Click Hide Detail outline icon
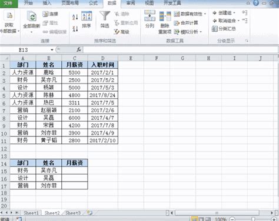The image size is (279, 221). 245,21
